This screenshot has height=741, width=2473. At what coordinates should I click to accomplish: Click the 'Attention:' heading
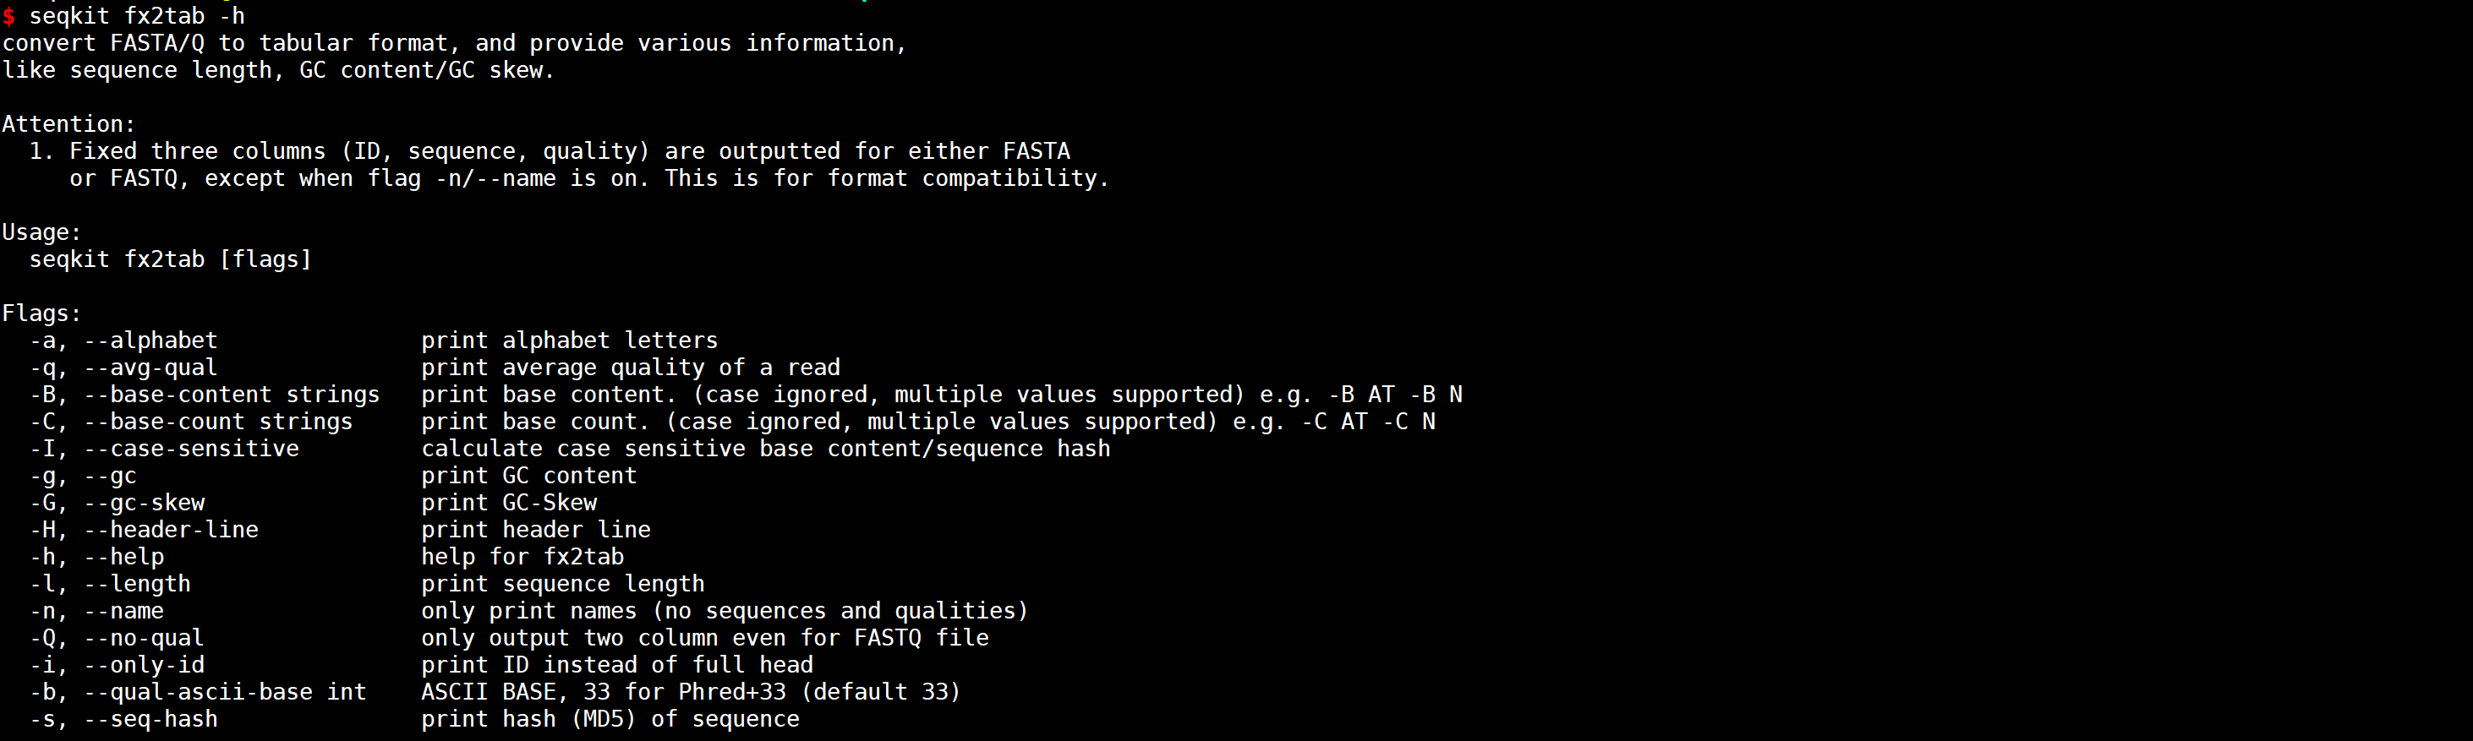click(69, 124)
